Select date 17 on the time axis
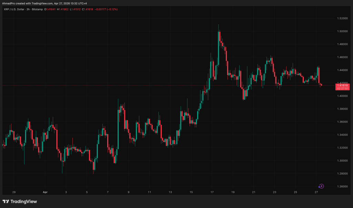 [212, 192]
